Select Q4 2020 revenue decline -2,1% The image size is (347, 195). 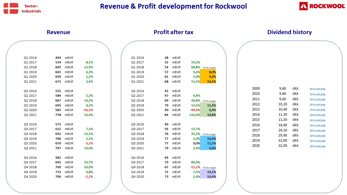tap(89, 177)
